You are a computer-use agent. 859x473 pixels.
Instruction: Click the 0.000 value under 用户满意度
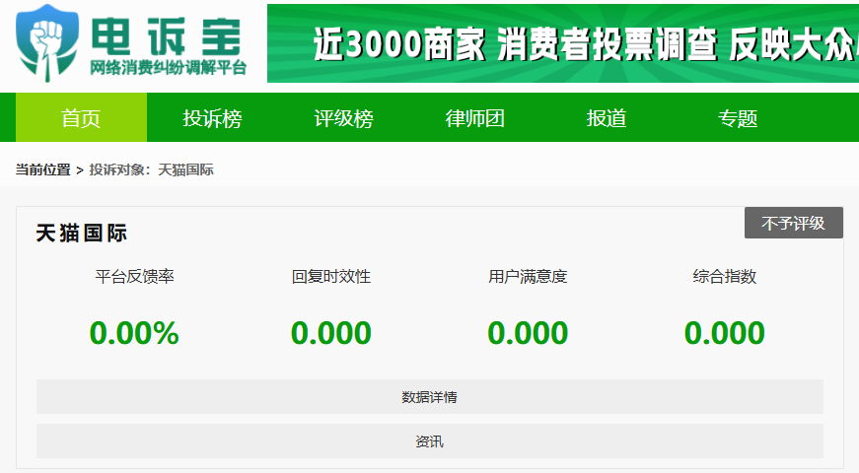(528, 333)
